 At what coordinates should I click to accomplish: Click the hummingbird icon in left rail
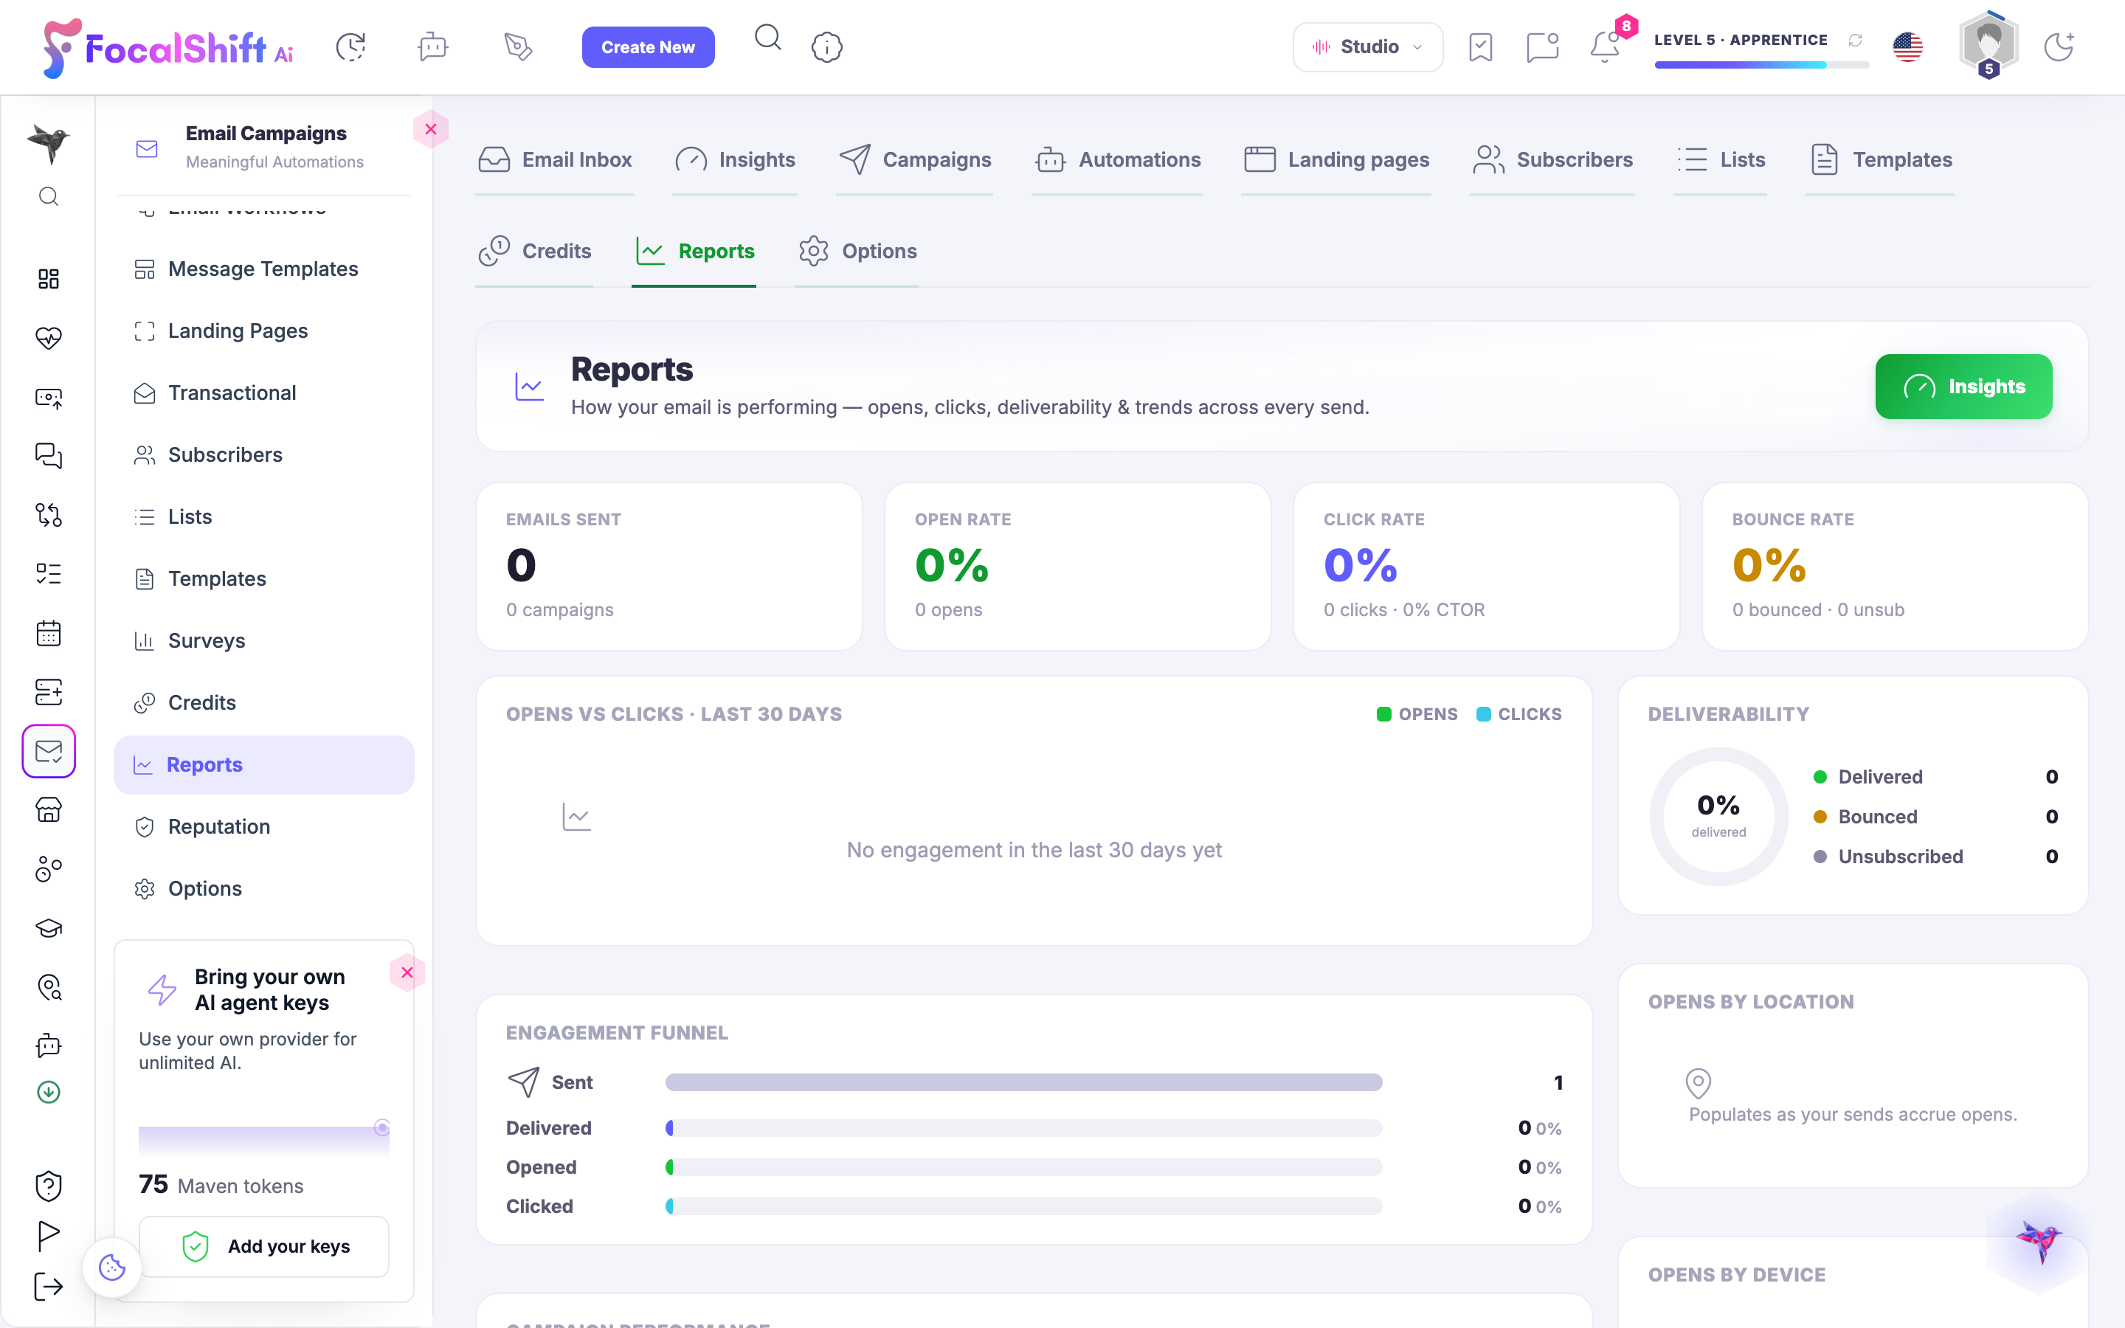49,142
